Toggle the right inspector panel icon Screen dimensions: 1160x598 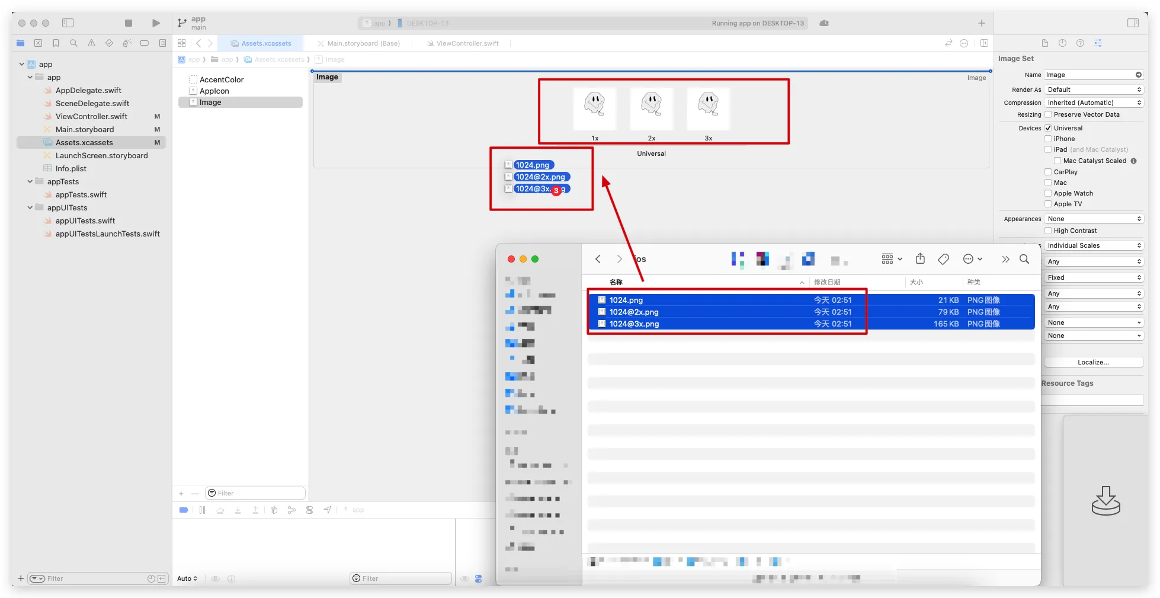[x=1133, y=23]
